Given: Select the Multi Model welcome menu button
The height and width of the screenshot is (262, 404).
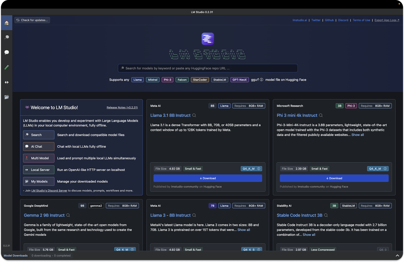Looking at the screenshot, I should [x=39, y=158].
